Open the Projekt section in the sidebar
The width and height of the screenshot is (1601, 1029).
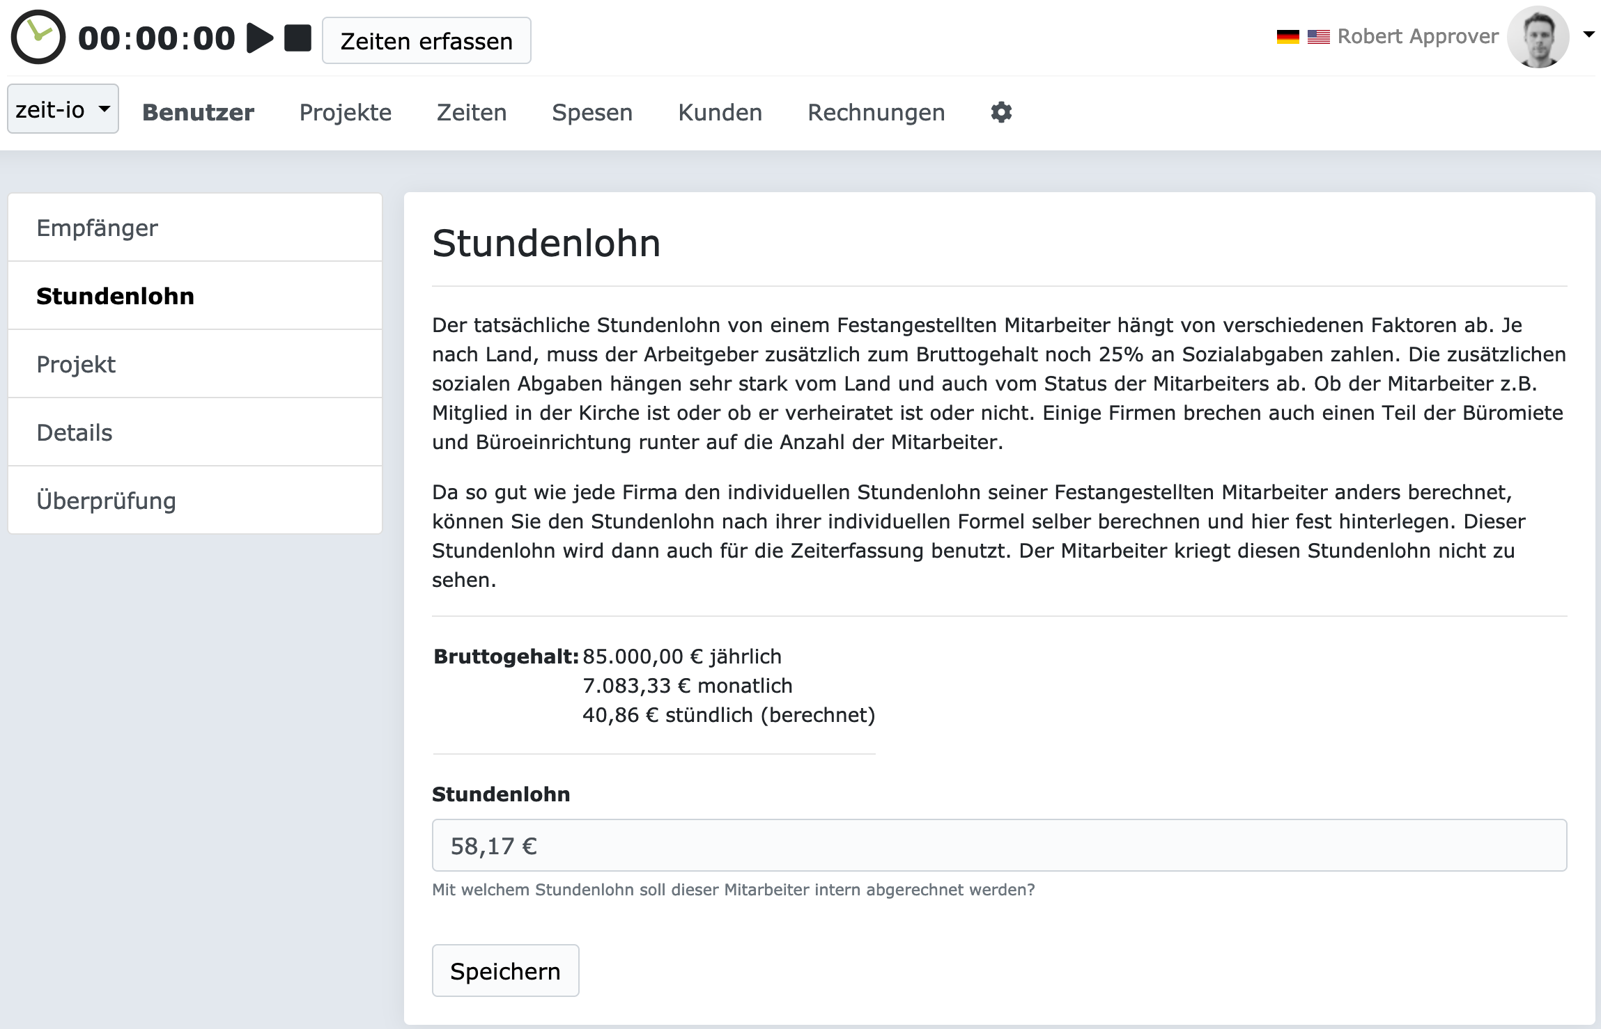tap(76, 363)
